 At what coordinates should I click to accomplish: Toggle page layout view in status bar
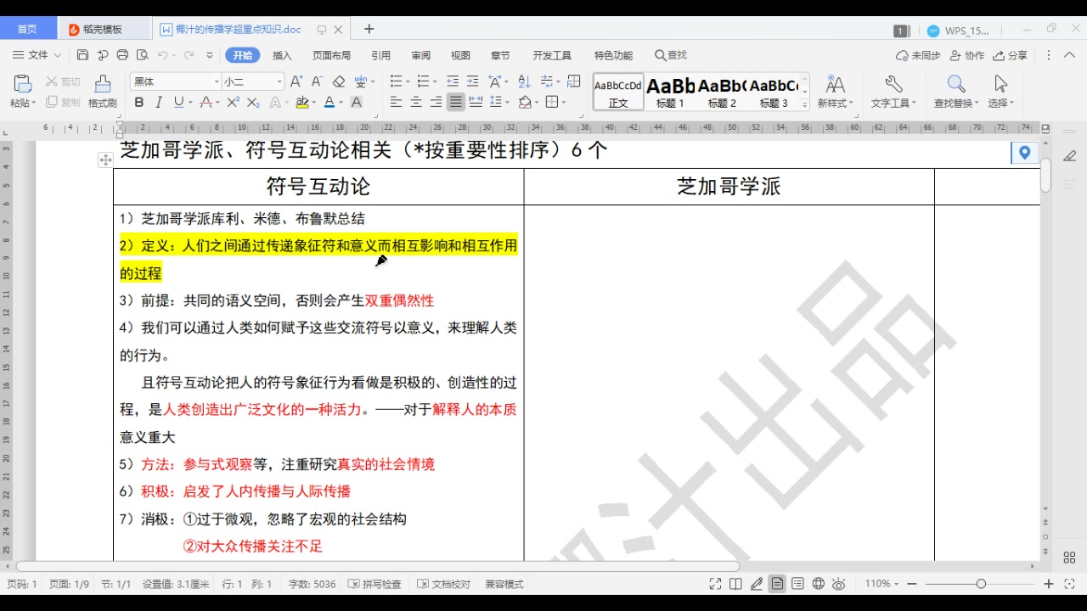click(x=777, y=584)
